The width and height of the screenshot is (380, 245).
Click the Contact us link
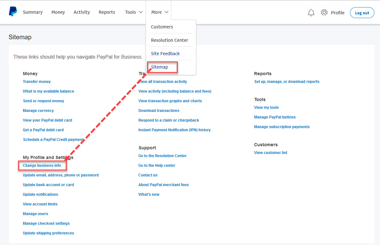coord(148,175)
